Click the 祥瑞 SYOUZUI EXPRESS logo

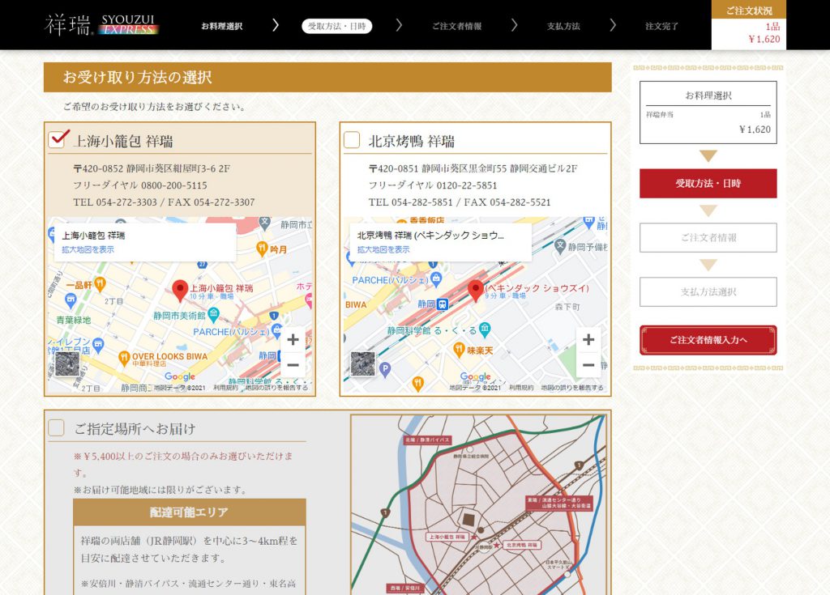coord(101,25)
